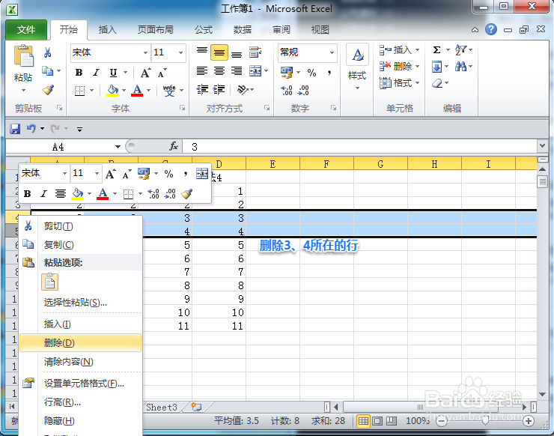Toggle Bold in the mini toolbar

(27, 194)
